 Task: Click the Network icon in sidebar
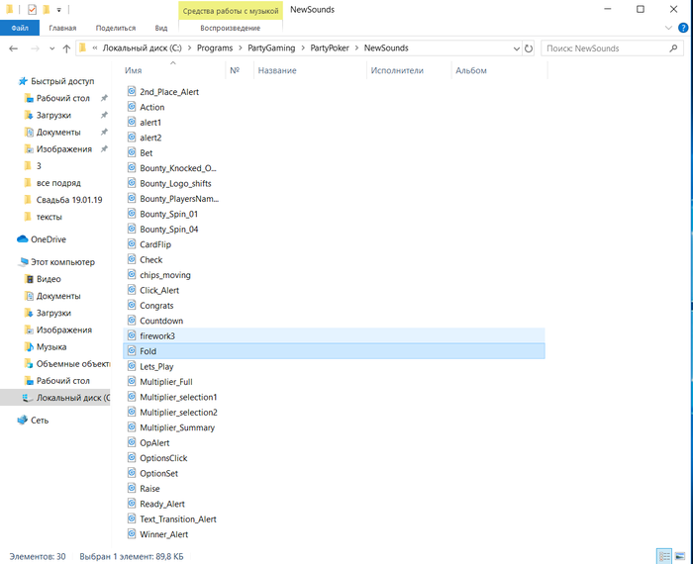point(22,420)
